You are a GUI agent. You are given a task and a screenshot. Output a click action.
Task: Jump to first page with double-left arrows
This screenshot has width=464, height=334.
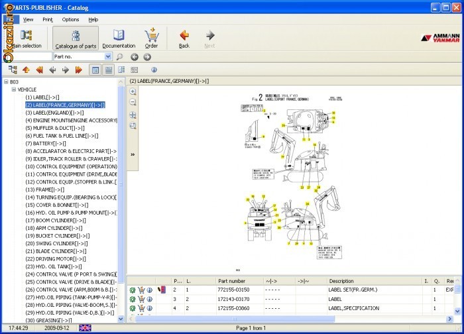click(39, 70)
